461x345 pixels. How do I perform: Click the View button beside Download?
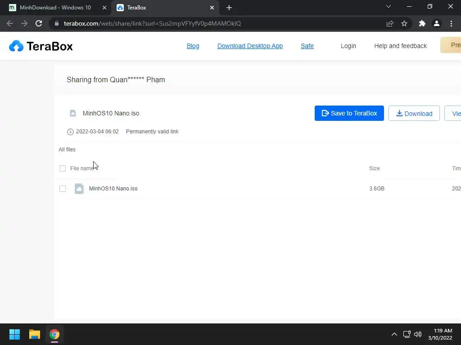click(x=453, y=113)
